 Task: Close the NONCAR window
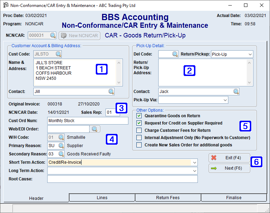[262, 5]
